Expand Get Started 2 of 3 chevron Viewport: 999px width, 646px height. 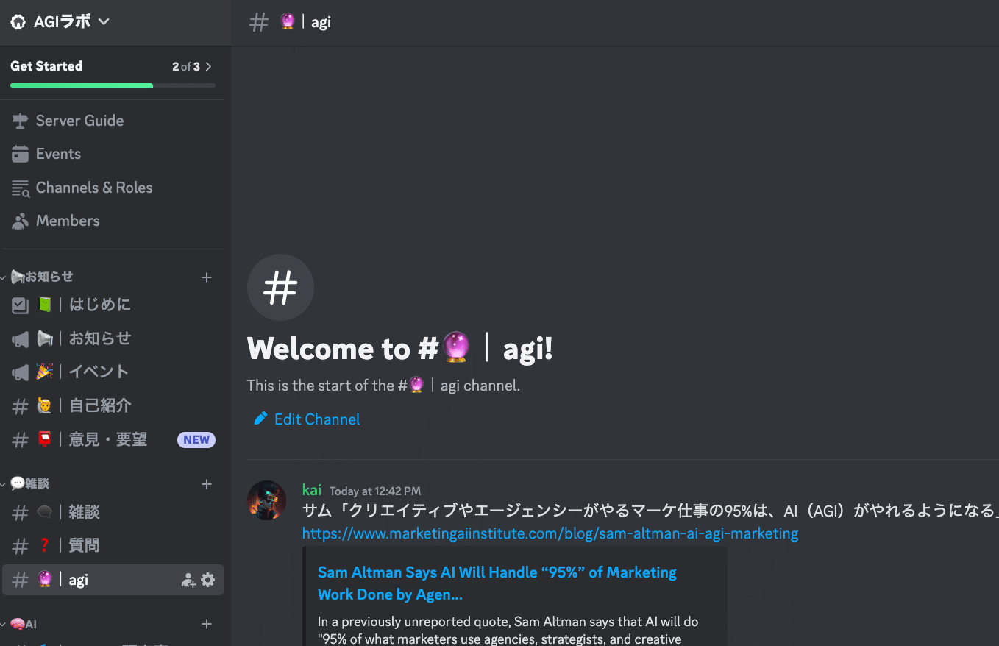209,67
